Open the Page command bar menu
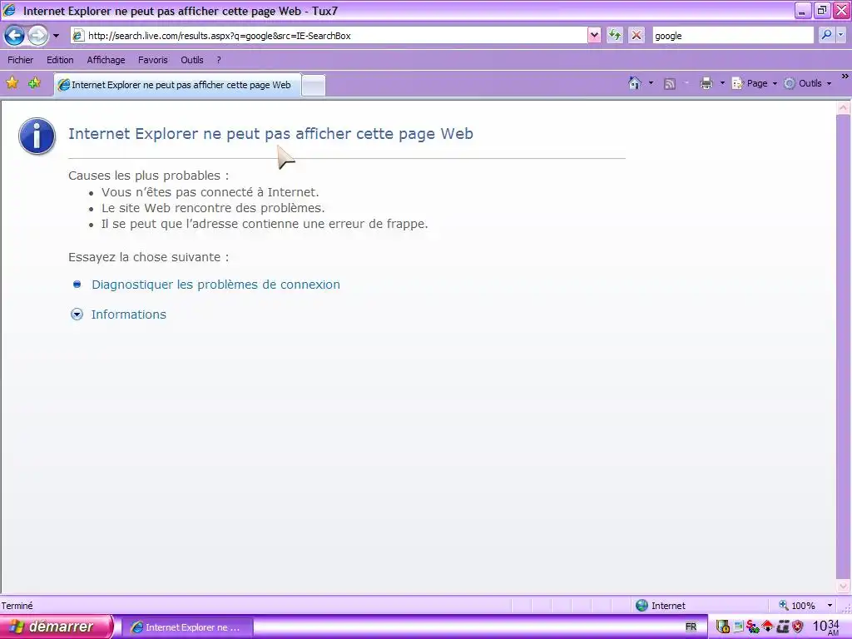Screen dimensions: 852x639 [754, 83]
